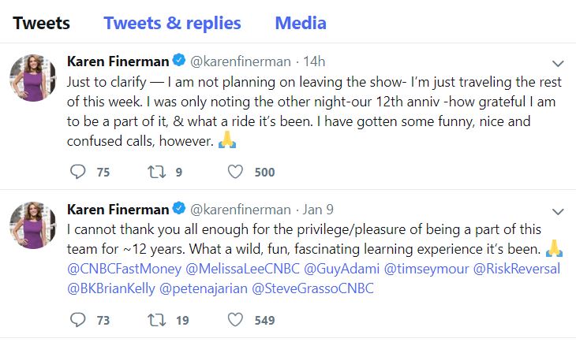Like the tweet with 549 likes
The height and width of the screenshot is (342, 576).
236,319
